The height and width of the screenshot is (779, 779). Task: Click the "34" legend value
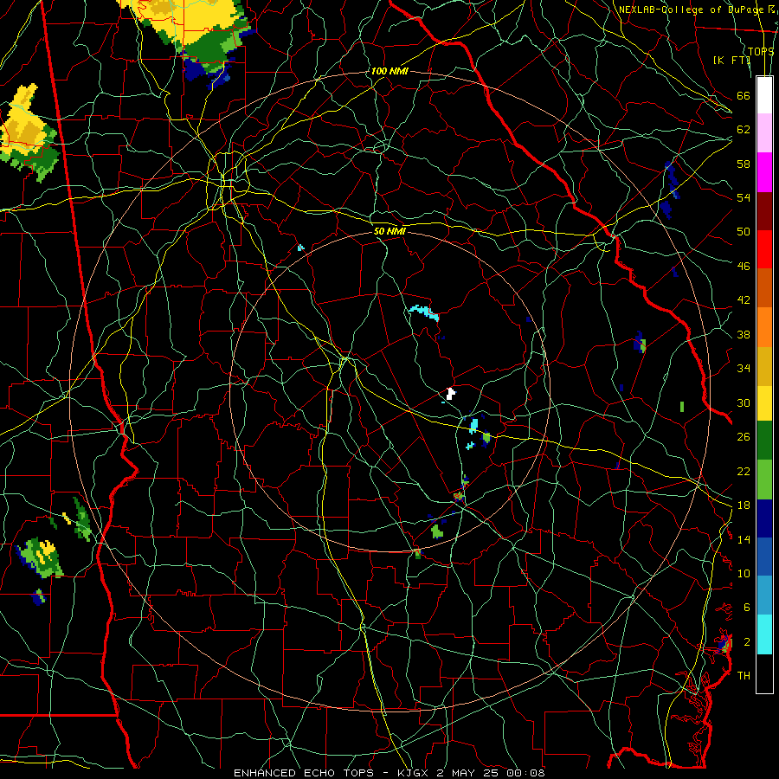coord(744,369)
